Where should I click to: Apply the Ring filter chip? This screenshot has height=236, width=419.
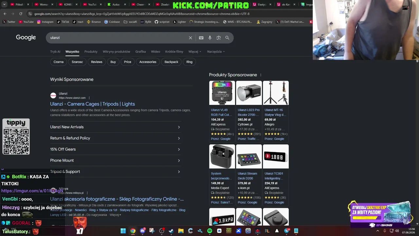tap(189, 62)
